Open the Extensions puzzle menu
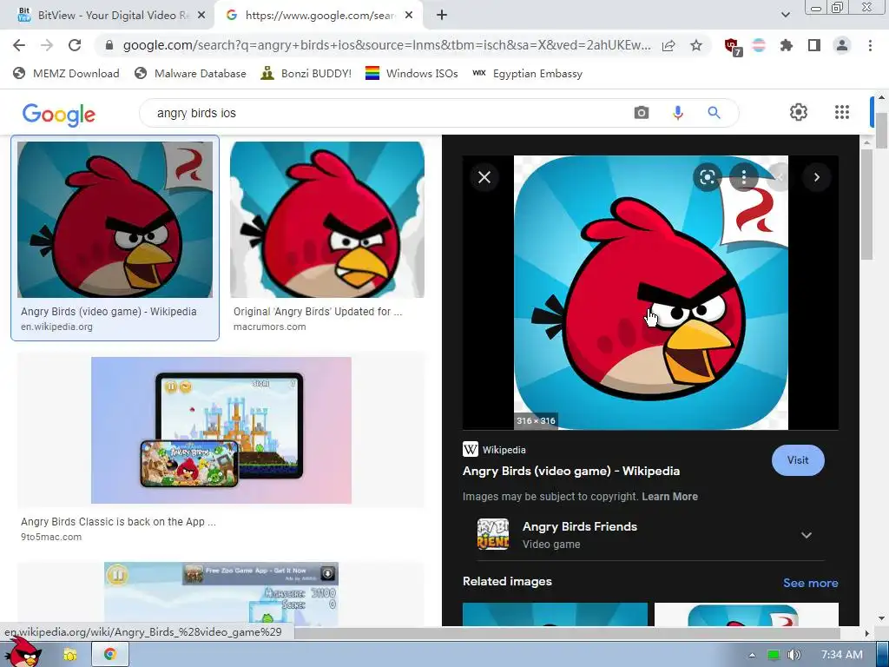889x667 pixels. (787, 45)
